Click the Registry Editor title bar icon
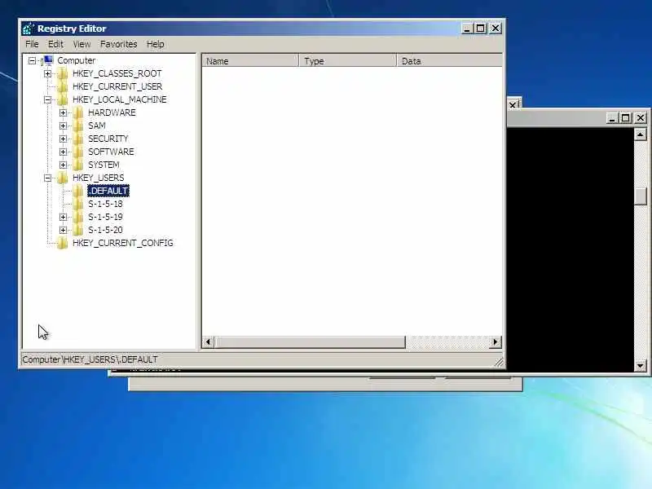 [x=29, y=29]
